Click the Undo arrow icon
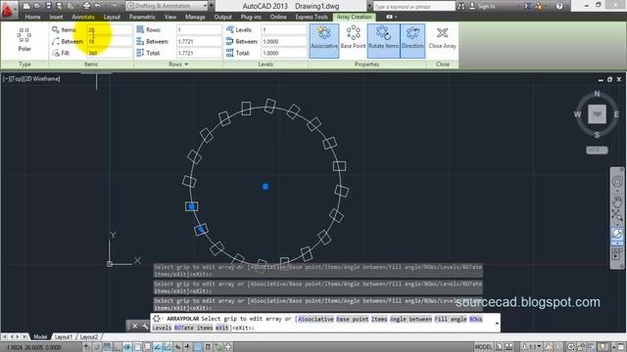The width and height of the screenshot is (627, 352). [x=98, y=6]
